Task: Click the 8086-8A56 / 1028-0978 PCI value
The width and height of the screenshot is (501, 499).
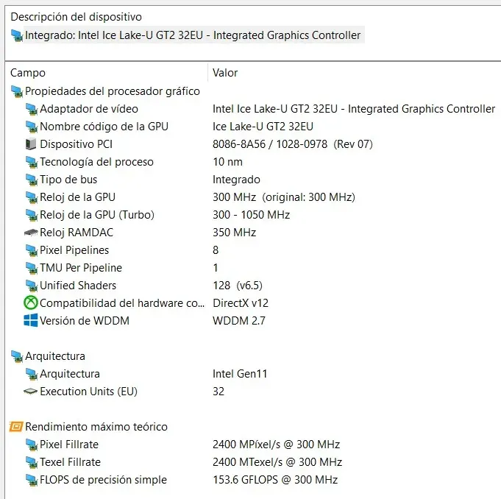Action: (292, 144)
